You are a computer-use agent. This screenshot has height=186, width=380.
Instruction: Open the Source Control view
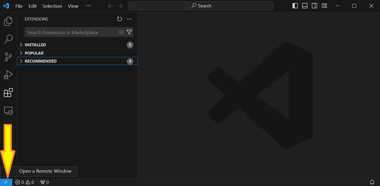tap(8, 57)
